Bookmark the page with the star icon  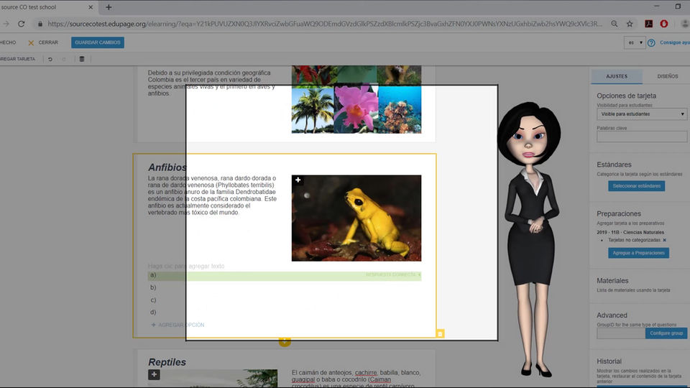pyautogui.click(x=630, y=24)
